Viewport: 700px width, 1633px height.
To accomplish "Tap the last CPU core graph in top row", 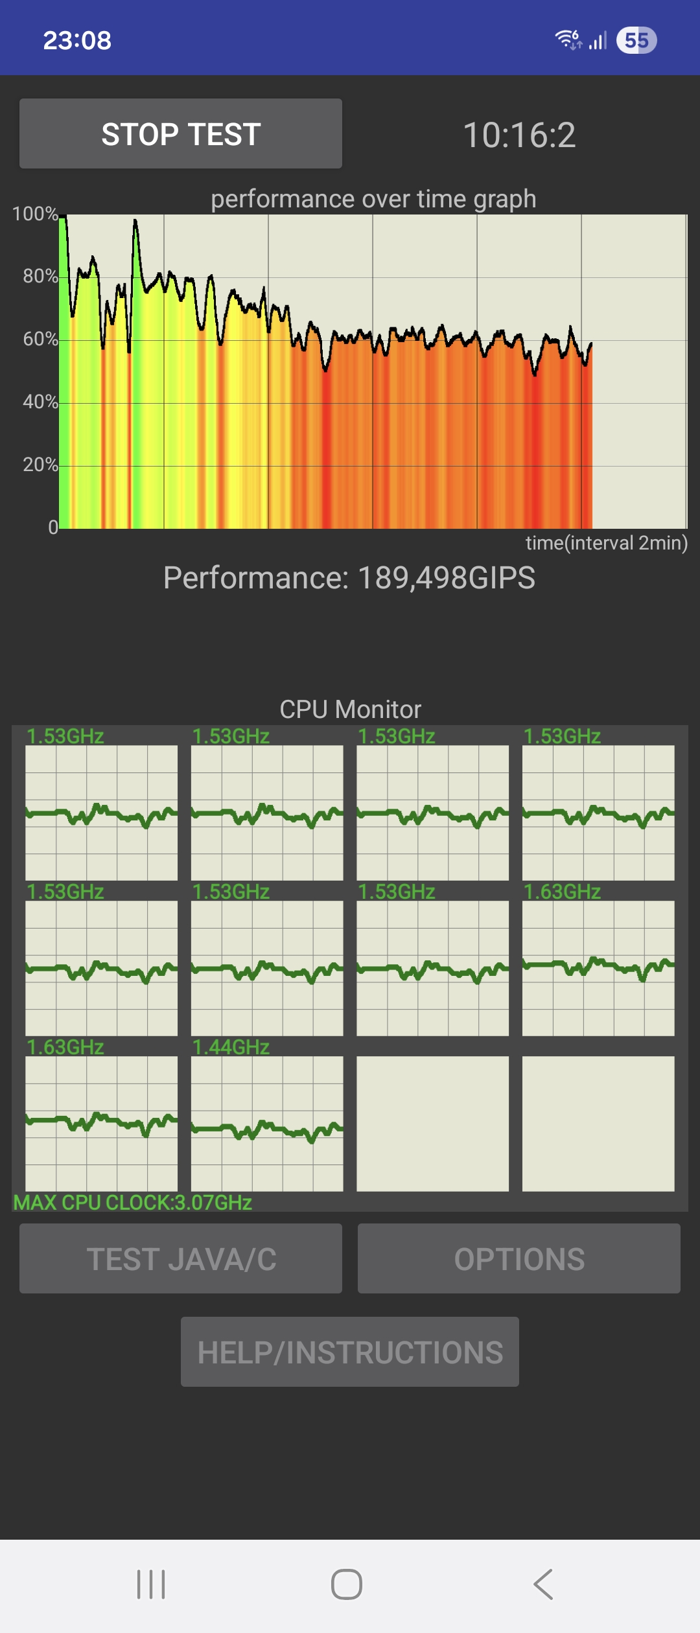I will point(598,813).
